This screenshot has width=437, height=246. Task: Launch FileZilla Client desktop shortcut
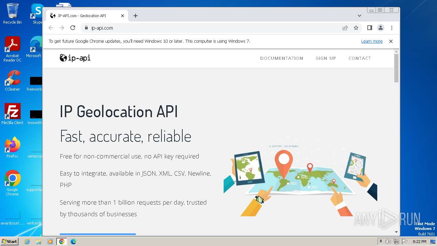[x=12, y=114]
